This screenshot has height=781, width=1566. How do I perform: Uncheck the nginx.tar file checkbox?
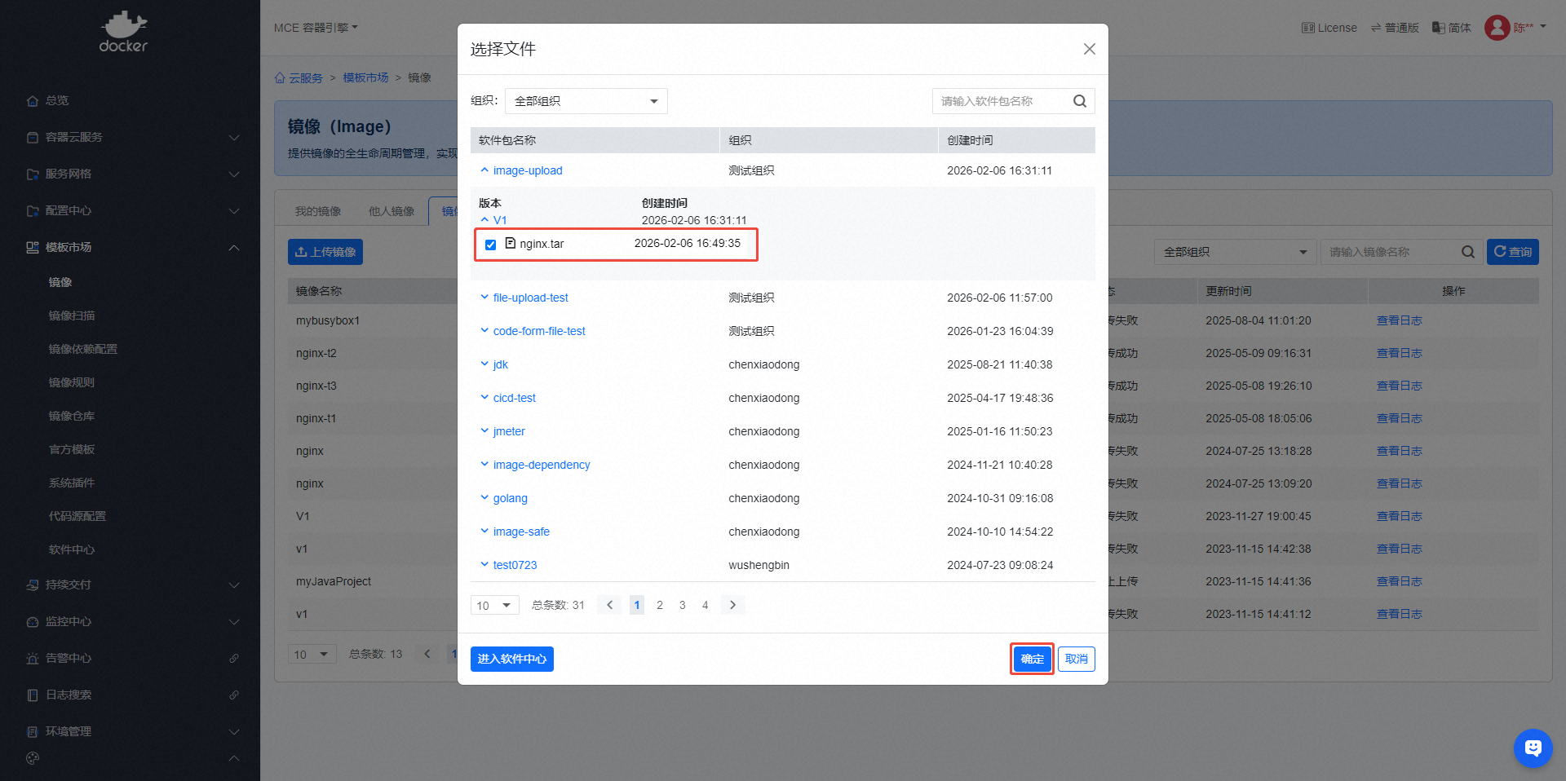tap(490, 245)
